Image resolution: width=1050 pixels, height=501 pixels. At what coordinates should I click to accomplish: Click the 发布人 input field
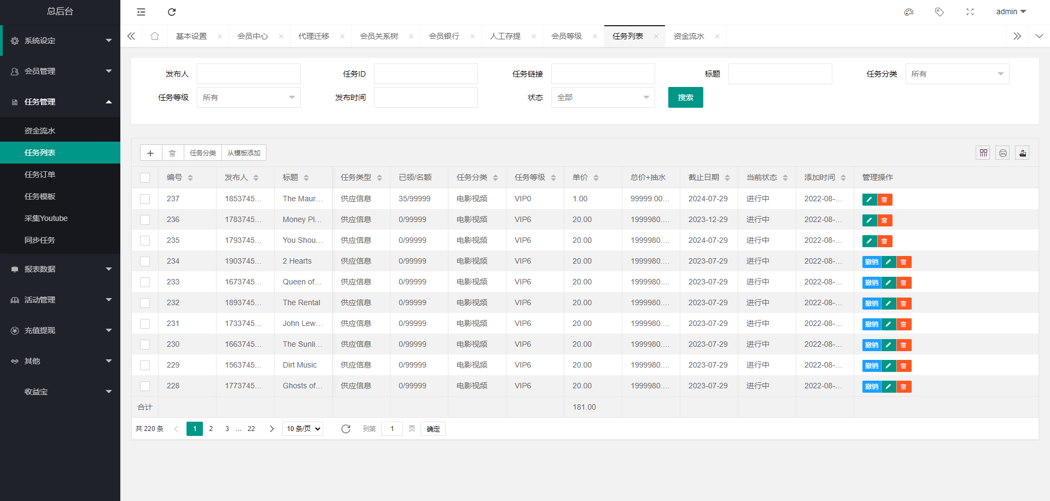pos(248,74)
